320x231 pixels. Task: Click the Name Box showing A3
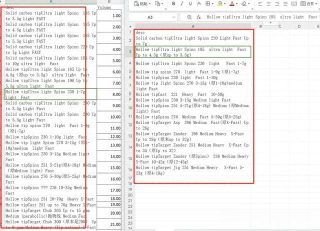tap(150, 17)
